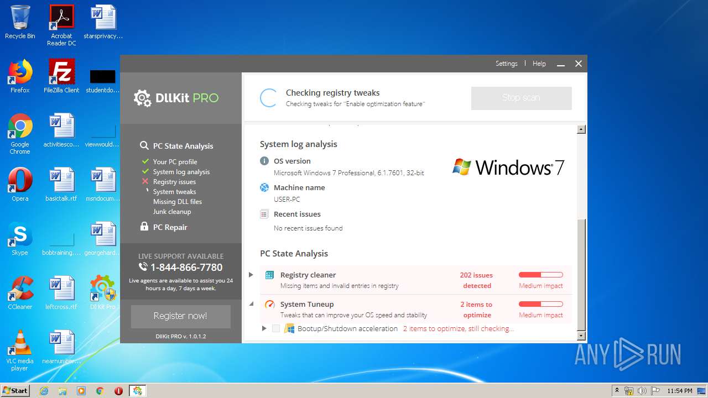
Task: Launch Acrobat Reader DC desktop shortcut
Action: [61, 25]
